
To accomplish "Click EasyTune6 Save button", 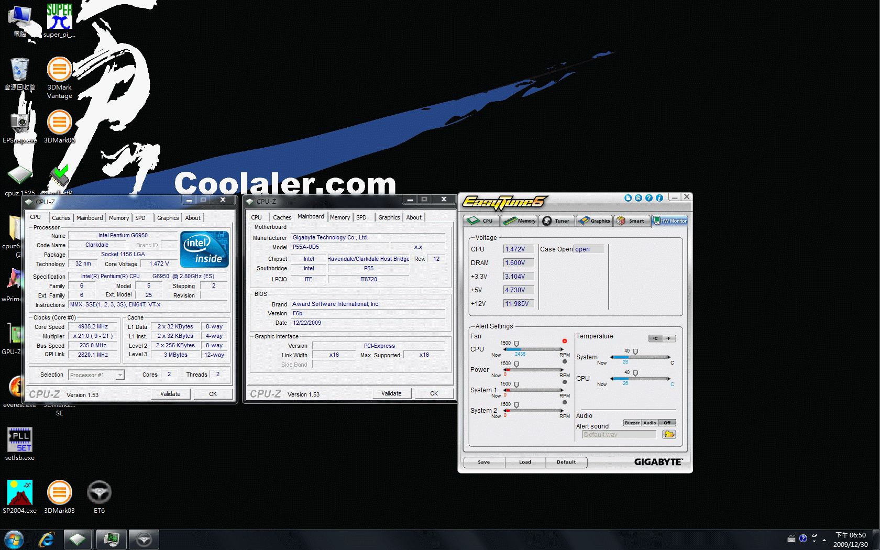I will click(x=484, y=462).
